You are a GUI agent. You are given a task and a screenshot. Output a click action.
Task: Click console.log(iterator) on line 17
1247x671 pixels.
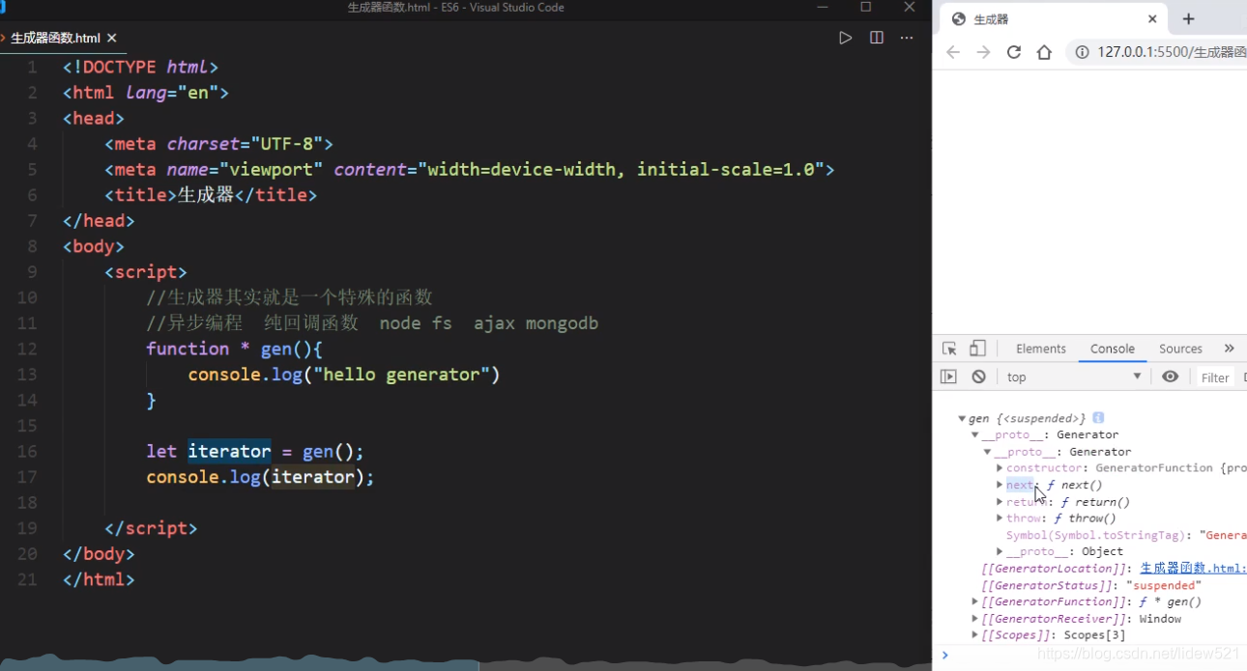(x=260, y=477)
